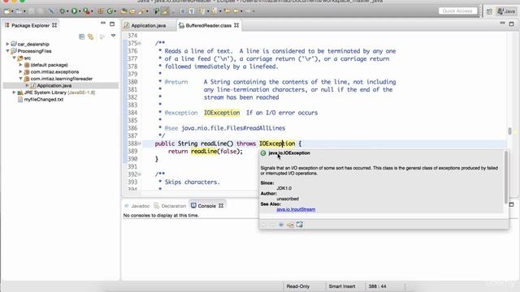Click the Open Perspective icon

tap(489, 11)
